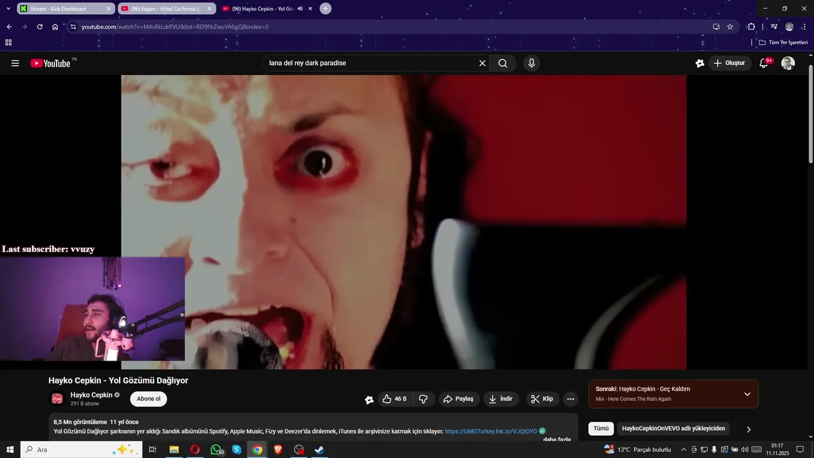Viewport: 814px width, 458px height.
Task: Open Tüm Yer İşaretleri bookmarks folder
Action: tap(783, 43)
